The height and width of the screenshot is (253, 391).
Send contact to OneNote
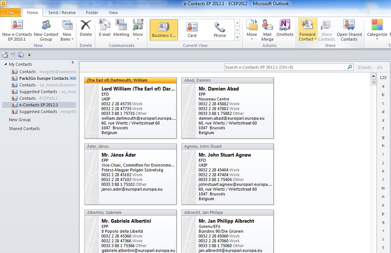(x=285, y=28)
